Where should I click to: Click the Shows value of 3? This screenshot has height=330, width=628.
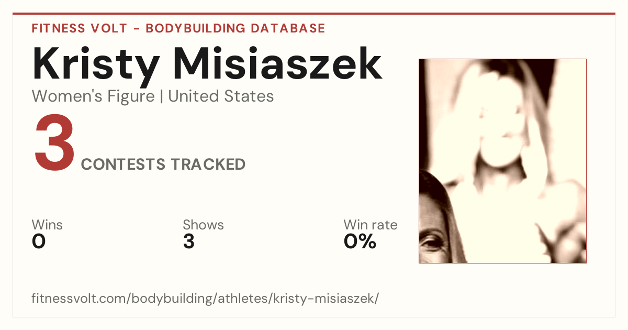[x=188, y=241]
